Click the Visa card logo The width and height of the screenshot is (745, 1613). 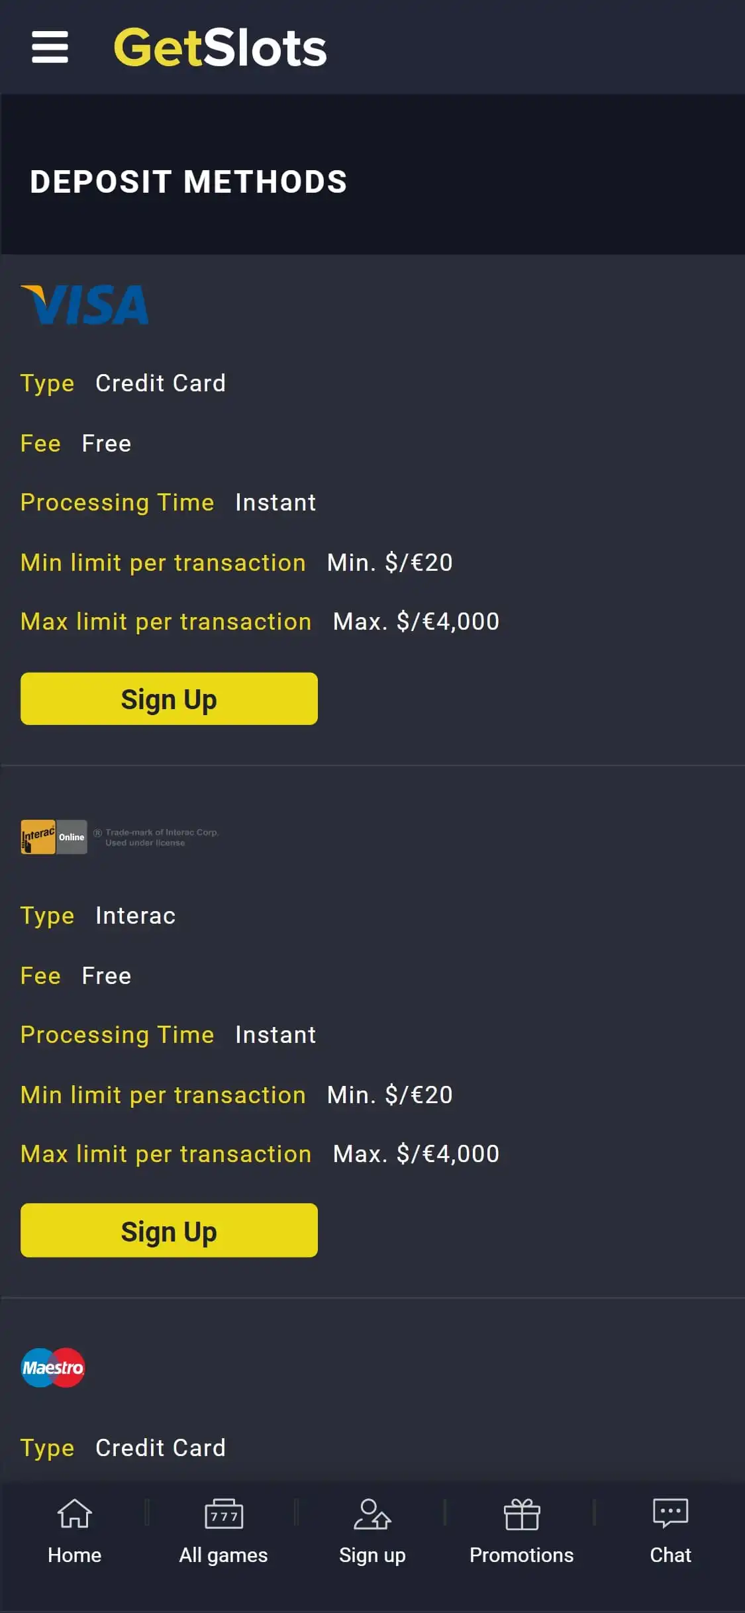coord(85,305)
